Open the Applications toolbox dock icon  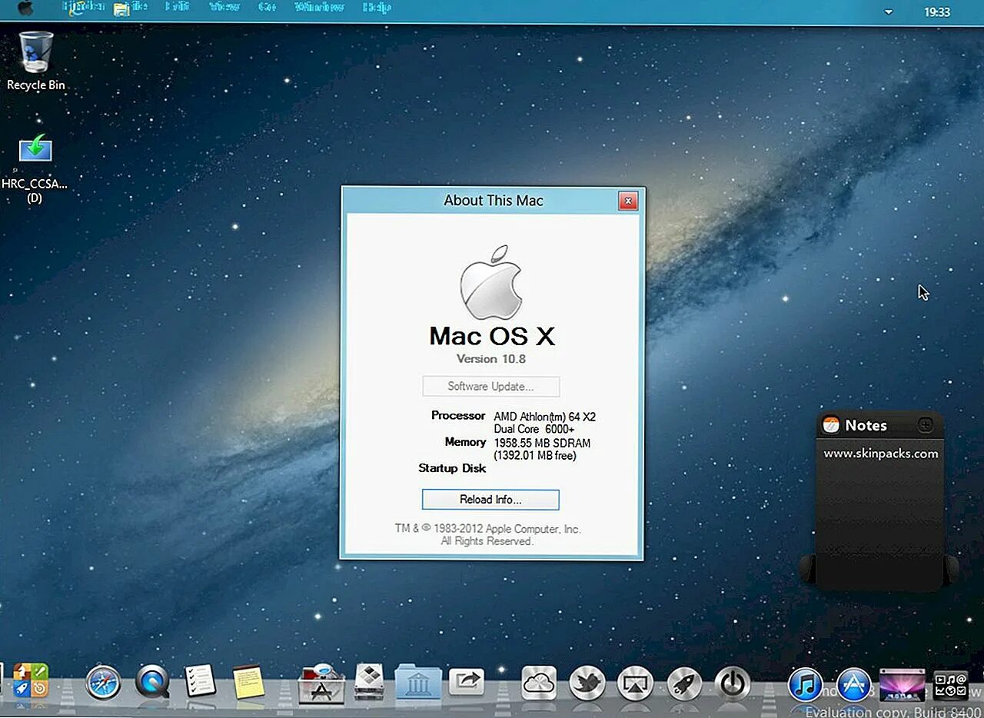coord(321,683)
